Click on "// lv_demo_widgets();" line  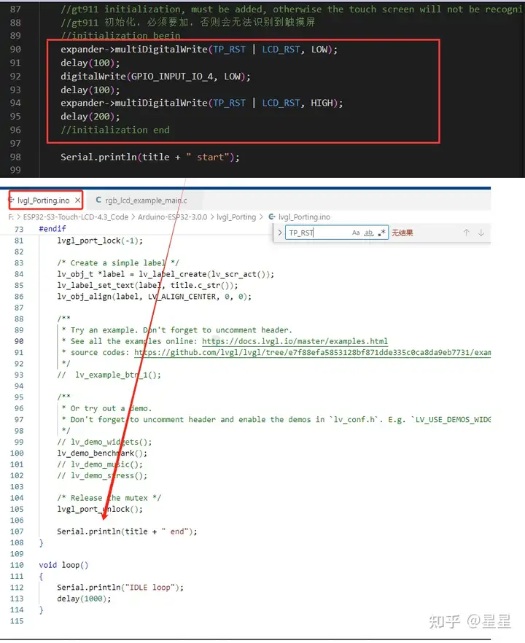pos(104,442)
